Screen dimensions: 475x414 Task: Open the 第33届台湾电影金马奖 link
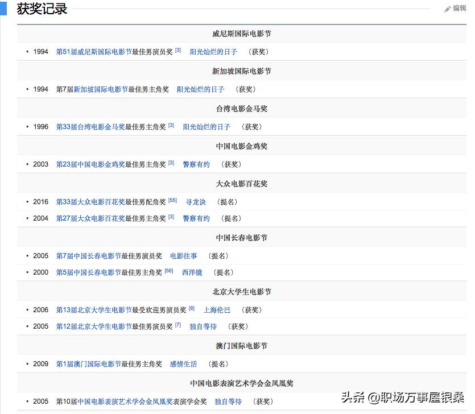[90, 127]
